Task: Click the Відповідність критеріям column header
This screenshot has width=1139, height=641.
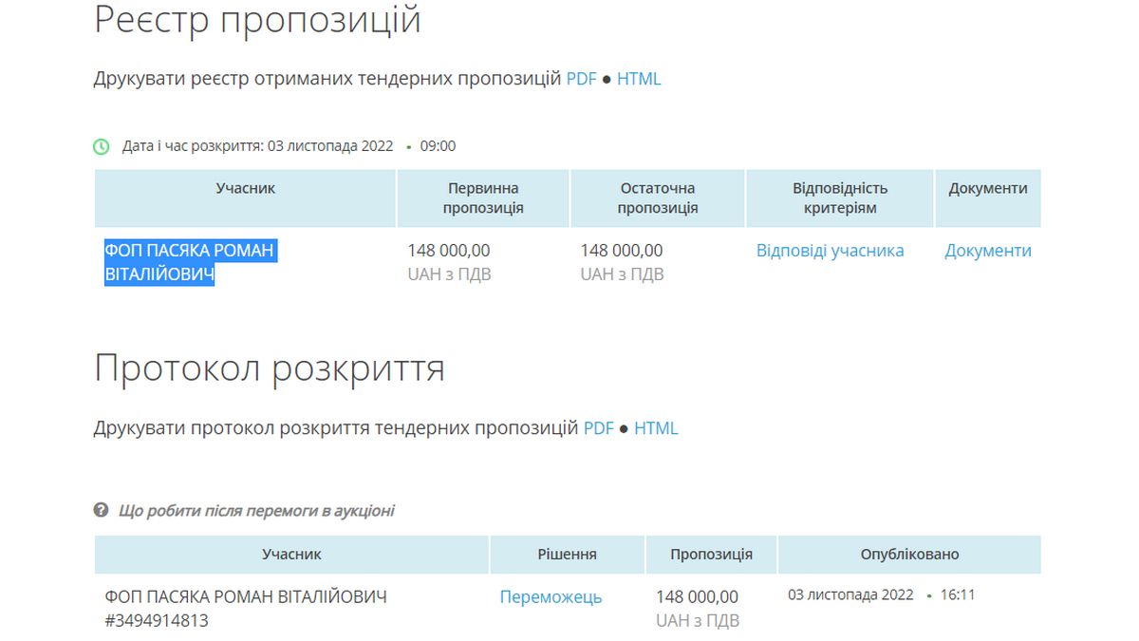Action: (840, 198)
